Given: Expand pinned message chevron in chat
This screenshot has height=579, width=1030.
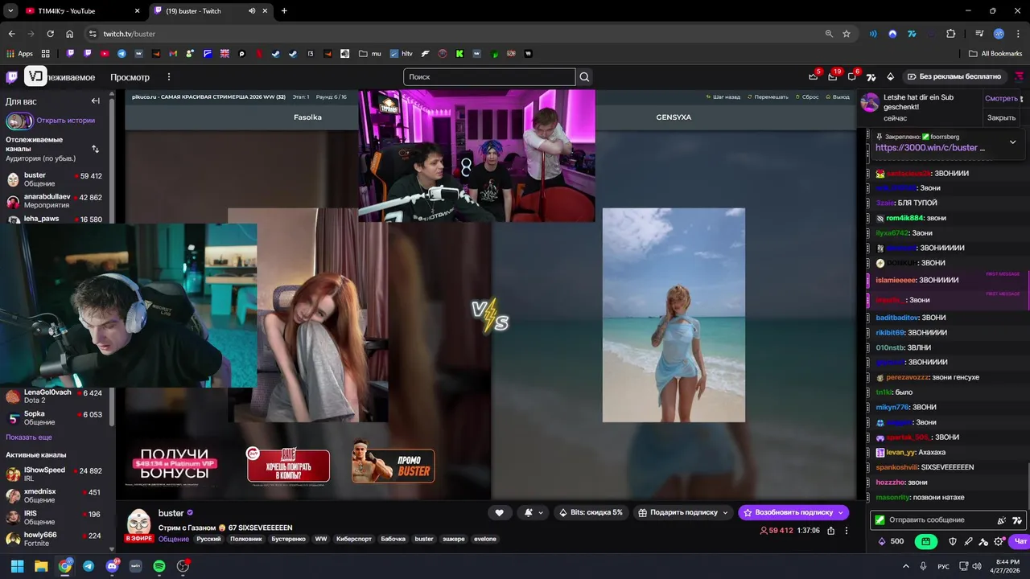Looking at the screenshot, I should coord(1012,142).
